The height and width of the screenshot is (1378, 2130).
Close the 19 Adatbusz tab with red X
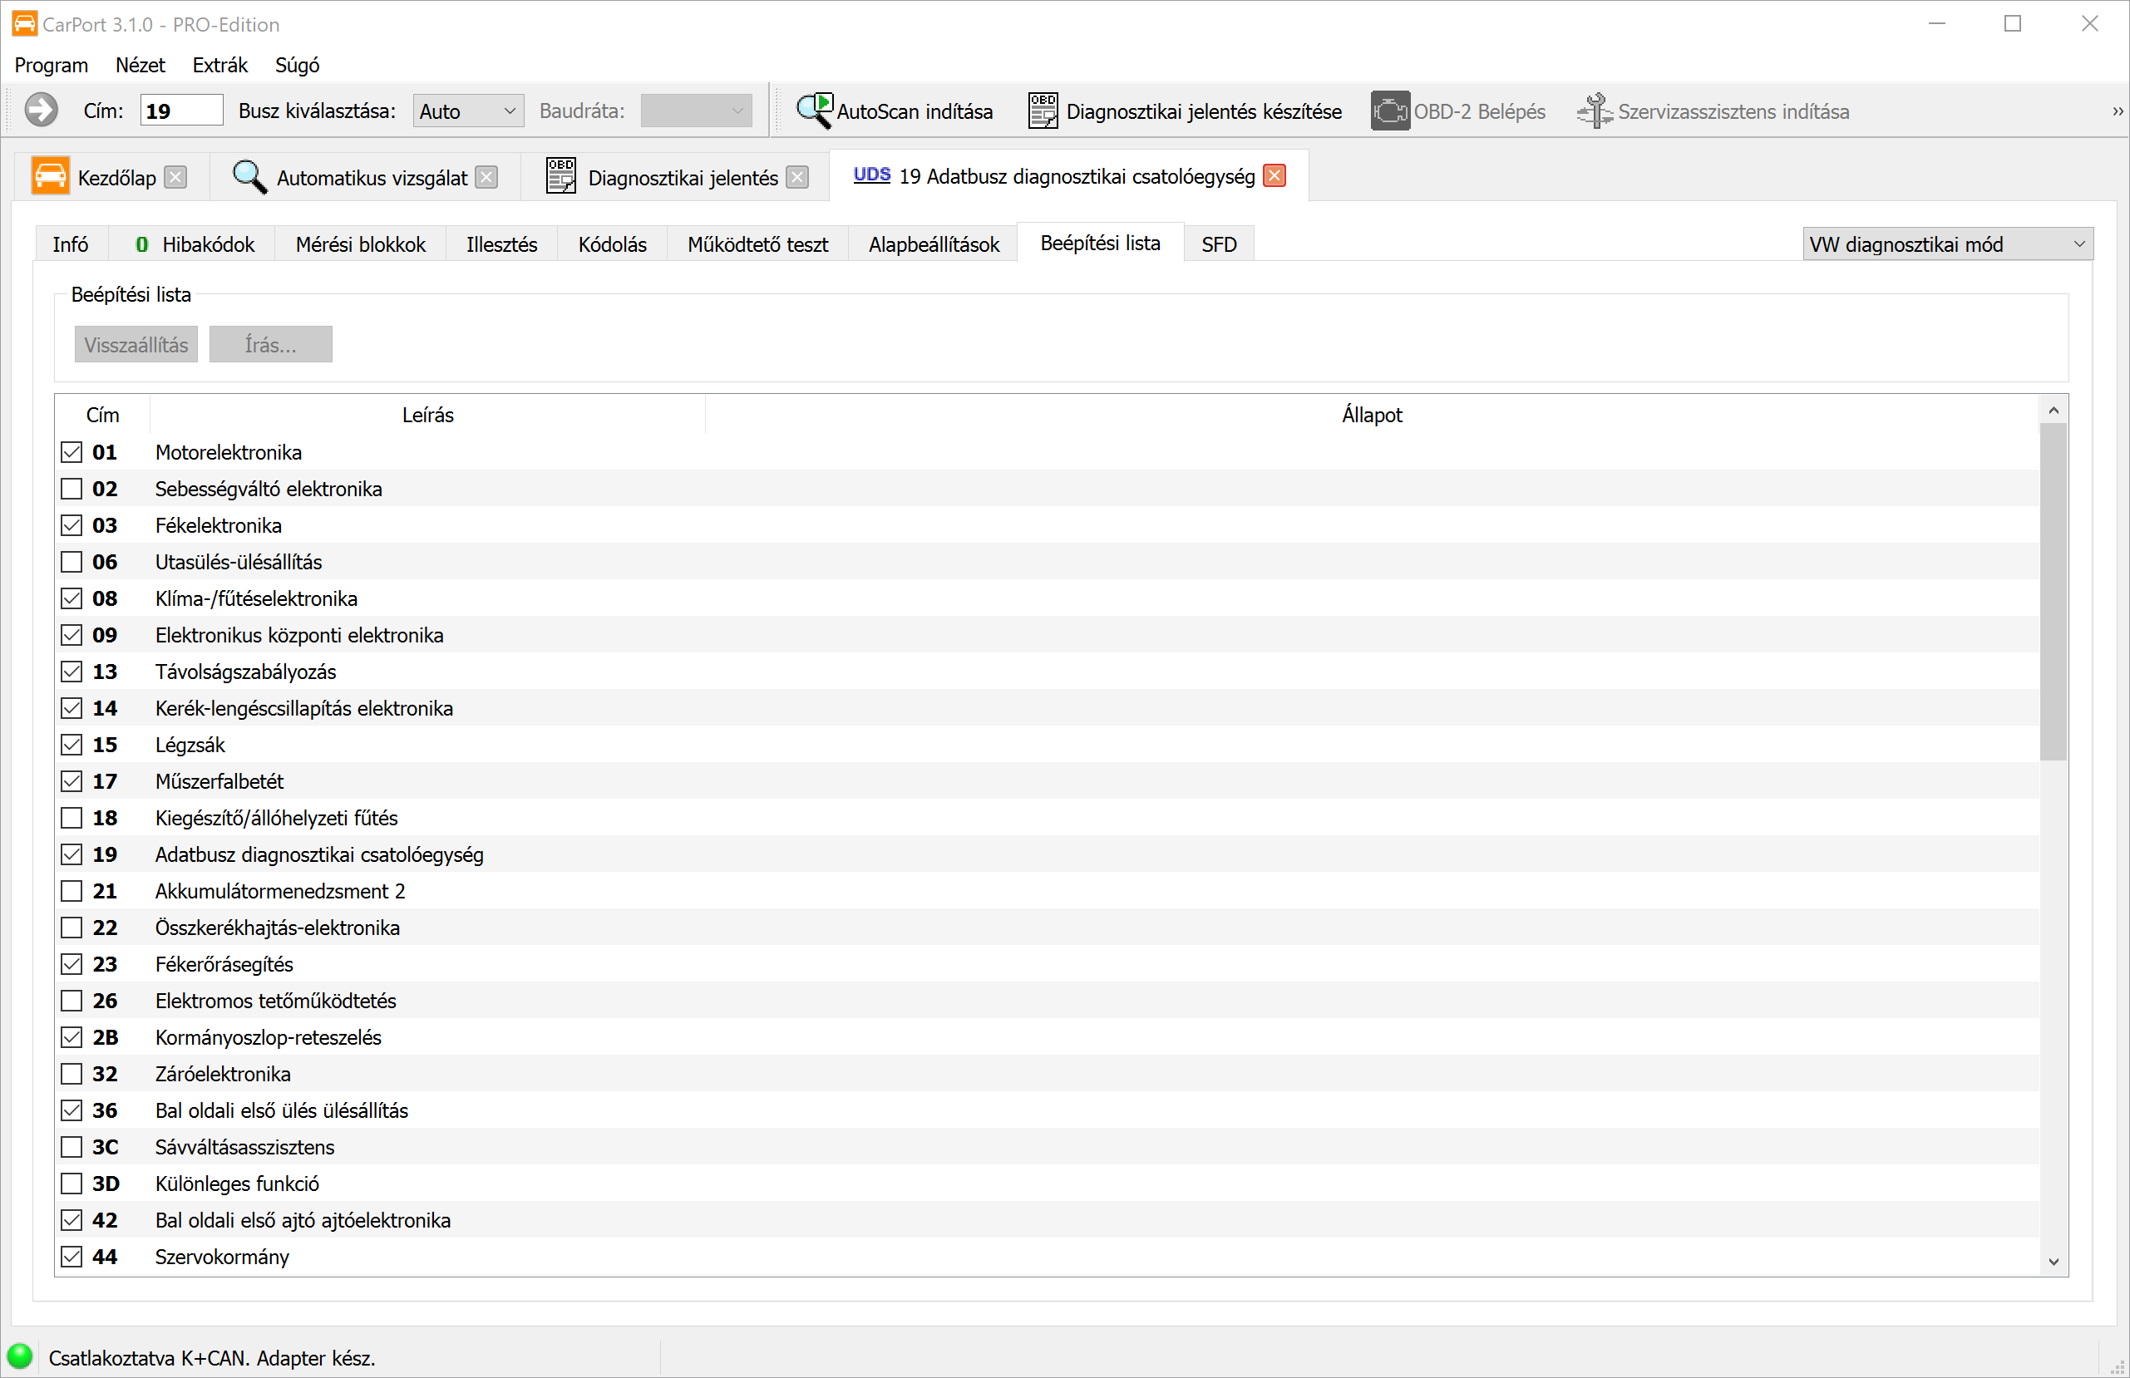coord(1275,176)
